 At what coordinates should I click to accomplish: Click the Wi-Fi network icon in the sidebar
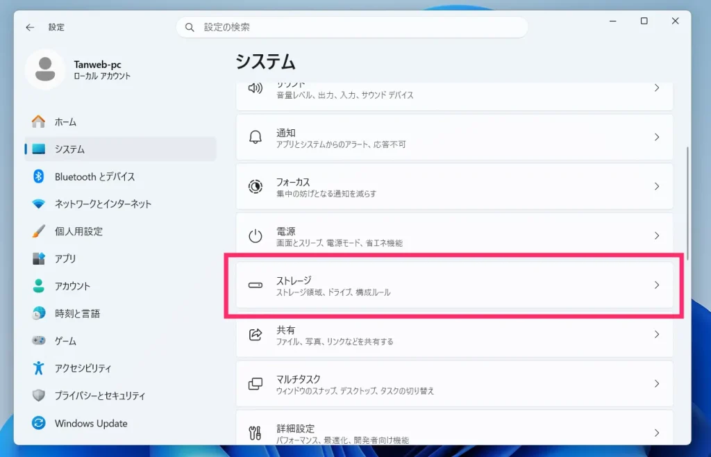pos(39,204)
